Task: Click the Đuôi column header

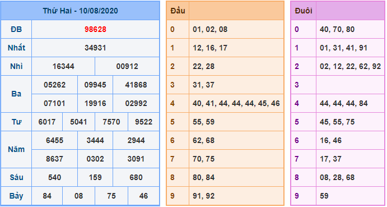Action: [x=304, y=11]
